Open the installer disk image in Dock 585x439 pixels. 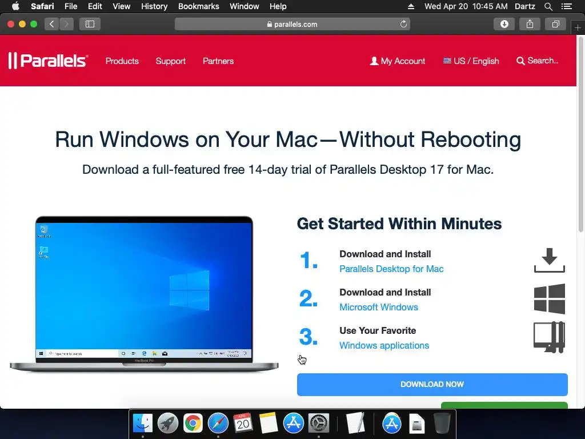pyautogui.click(x=416, y=424)
